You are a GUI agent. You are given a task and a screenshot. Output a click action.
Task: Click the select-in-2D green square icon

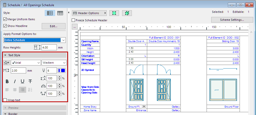(x=114, y=13)
